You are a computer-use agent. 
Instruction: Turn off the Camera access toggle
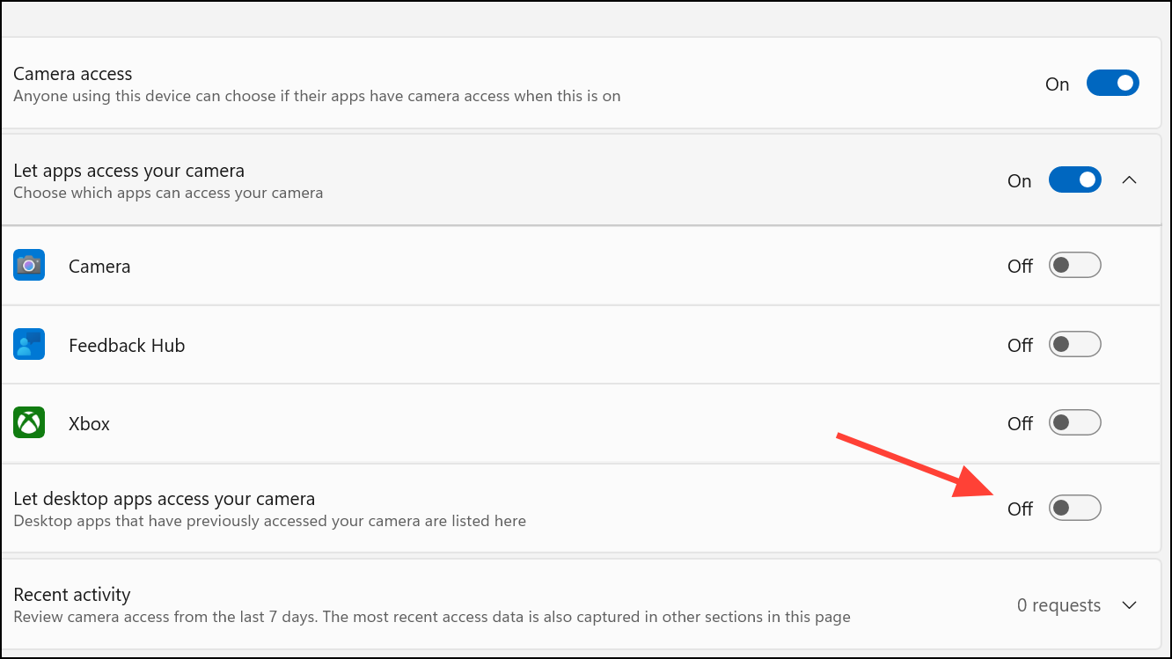(x=1113, y=84)
